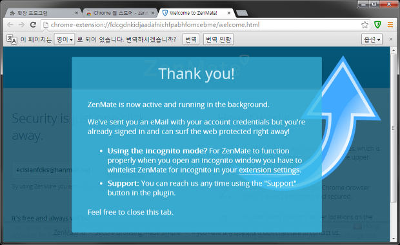
Task: Select the Welcome to ZenMate! tab
Action: click(196, 13)
